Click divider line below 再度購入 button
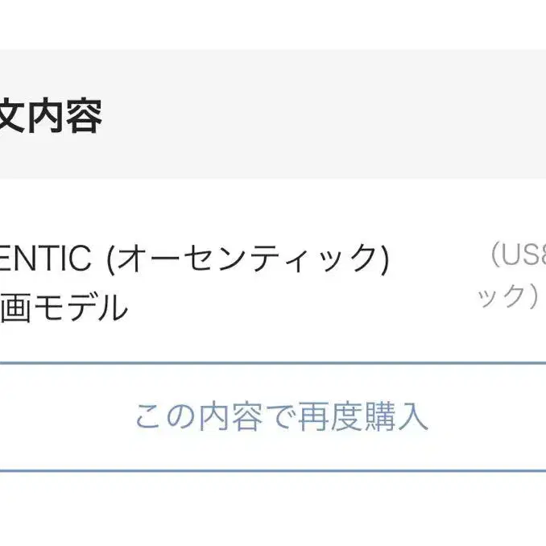Screen dimensions: 546x546 point(273,471)
